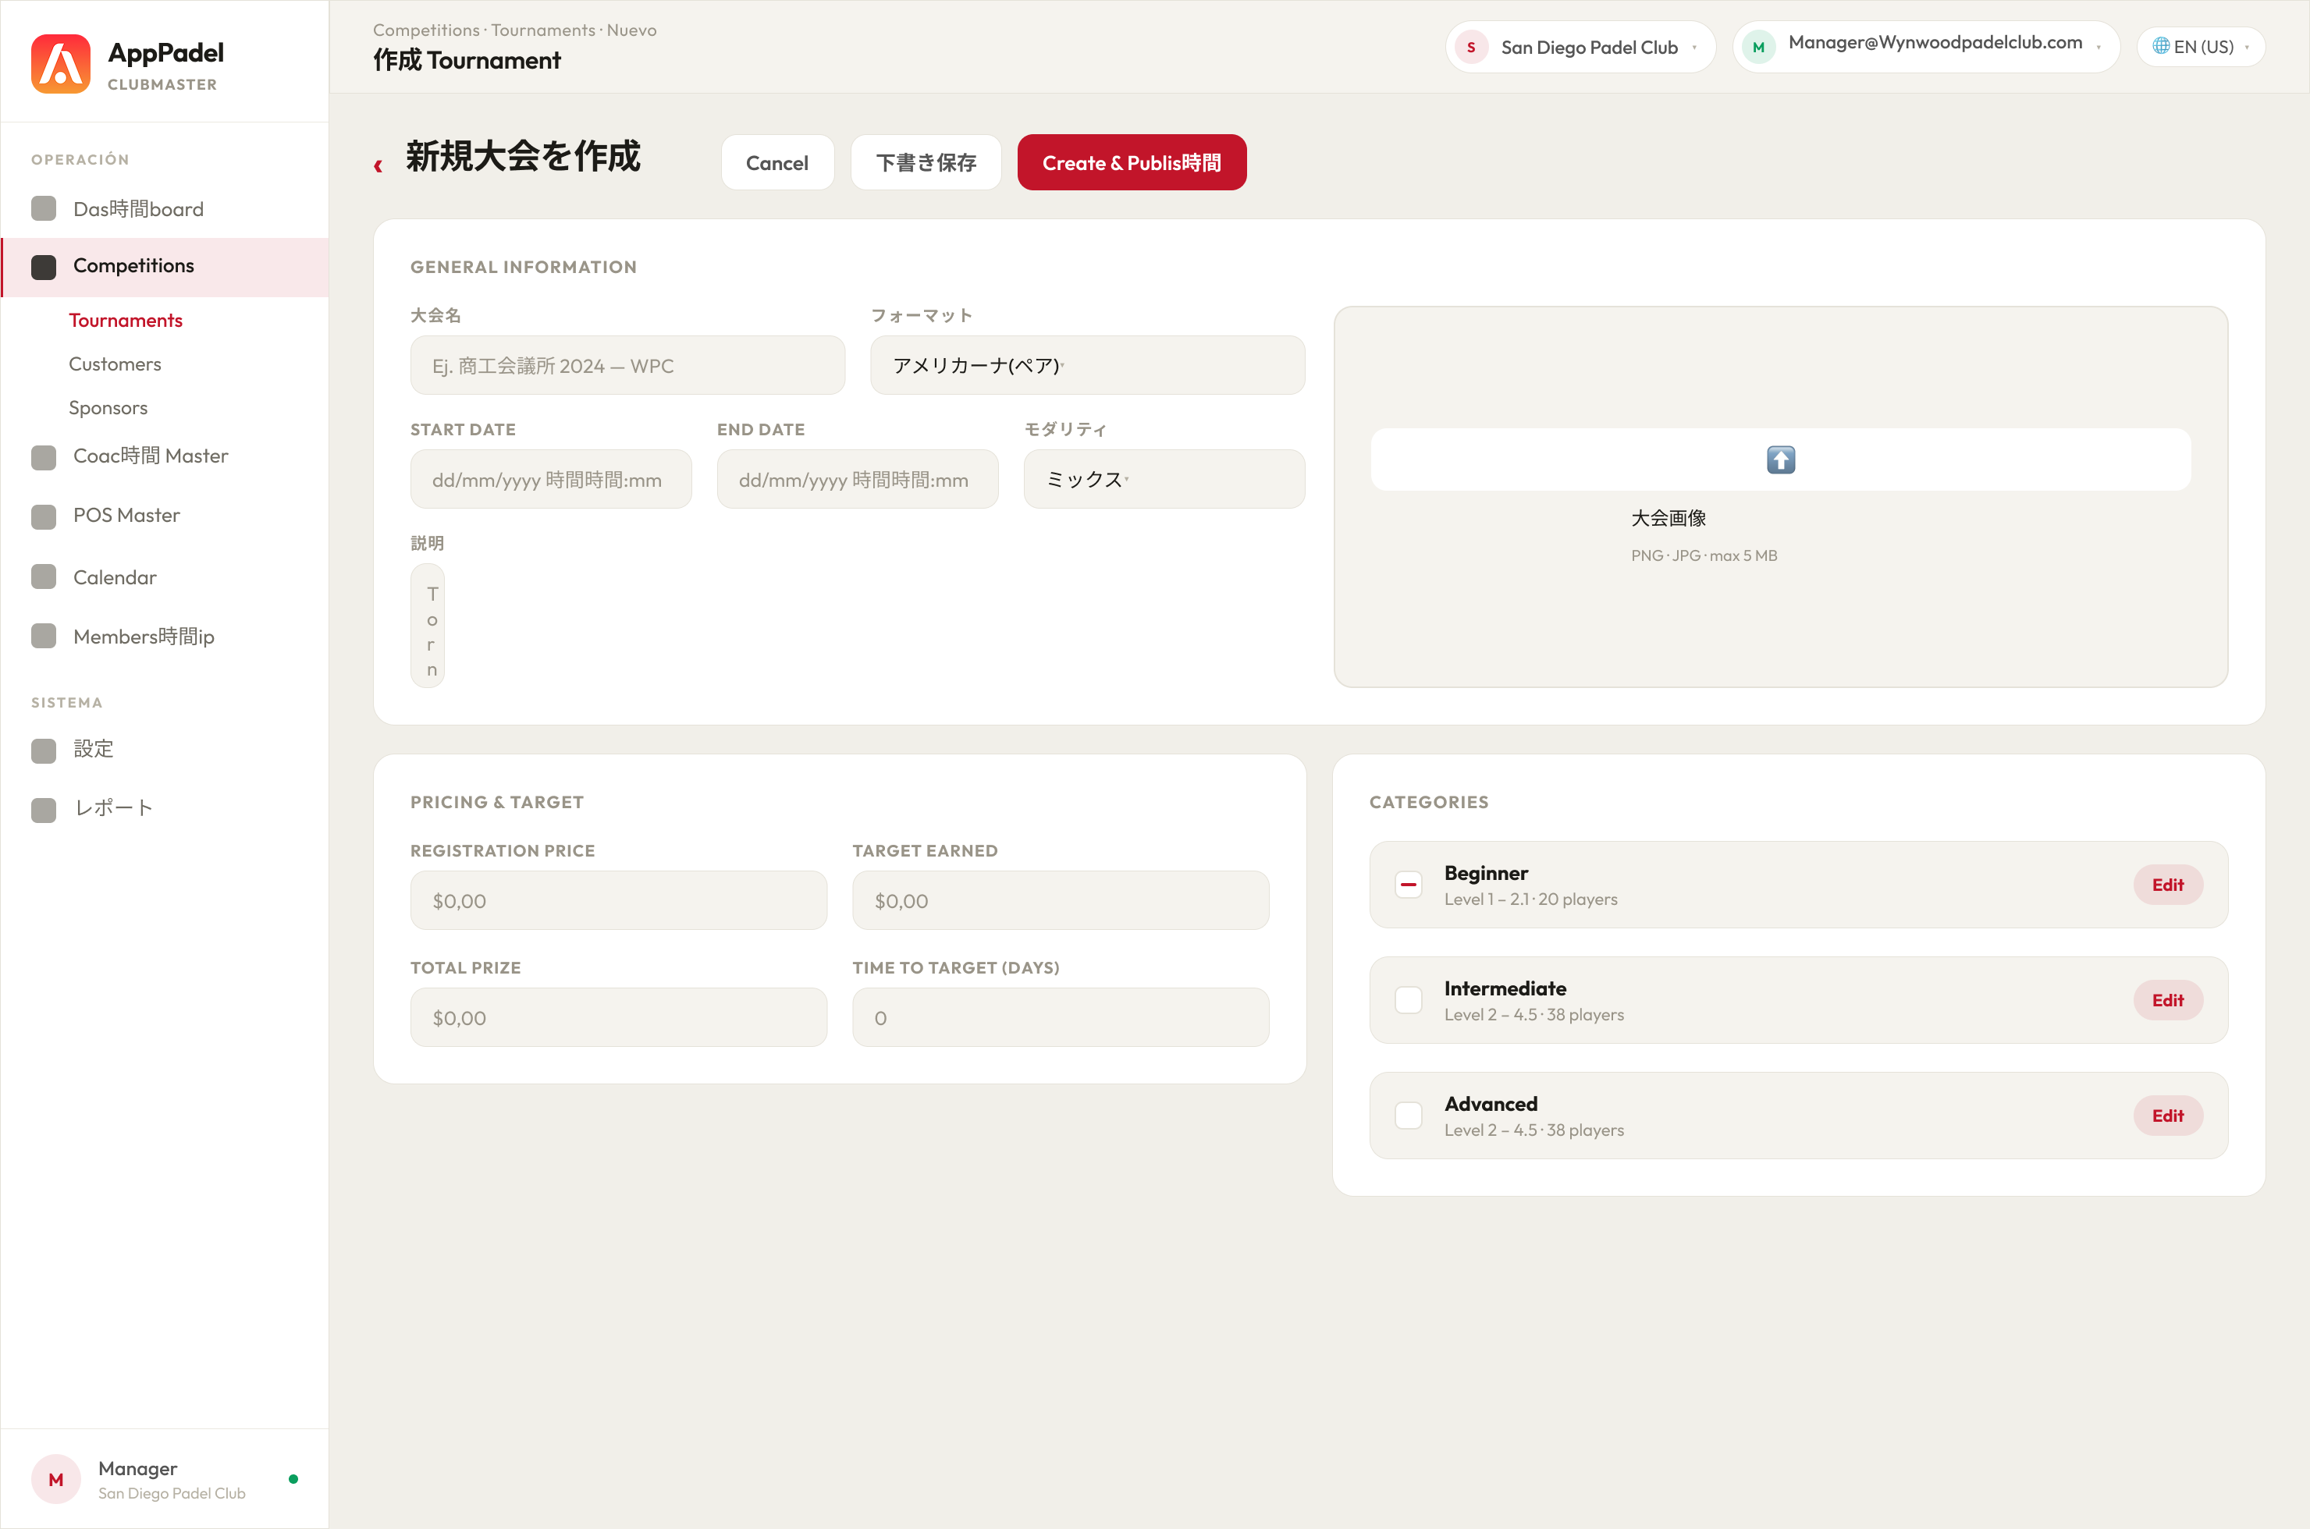Open the Manager@Wynwoodpadelclub.com account dropdown

coord(1926,47)
